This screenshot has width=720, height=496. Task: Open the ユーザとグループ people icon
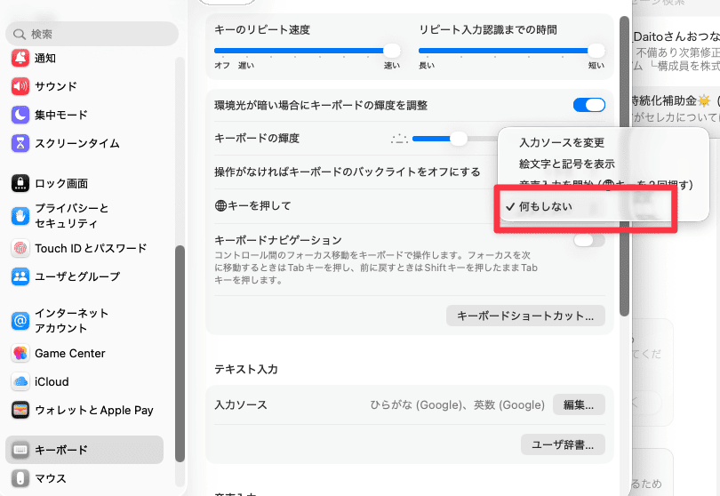20,276
